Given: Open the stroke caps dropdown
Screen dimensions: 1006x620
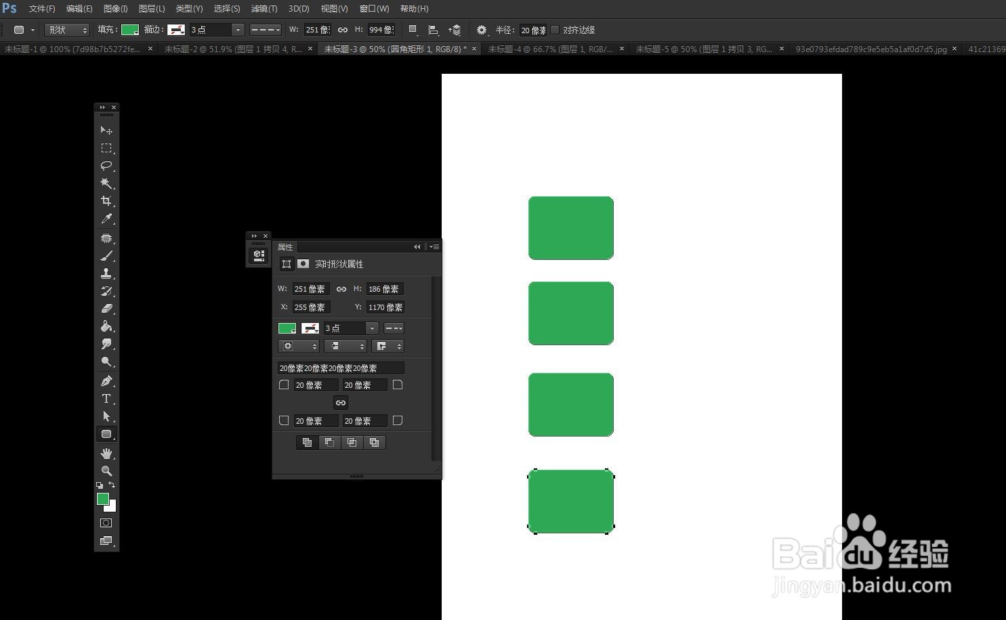Looking at the screenshot, I should [345, 346].
